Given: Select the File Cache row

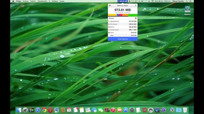Looking at the screenshot, I should [122, 24].
